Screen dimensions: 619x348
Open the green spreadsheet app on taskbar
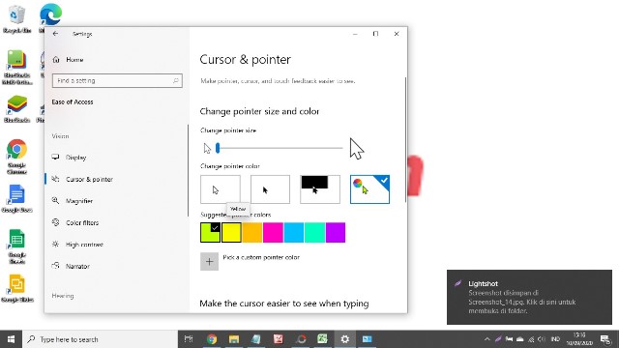(x=322, y=339)
